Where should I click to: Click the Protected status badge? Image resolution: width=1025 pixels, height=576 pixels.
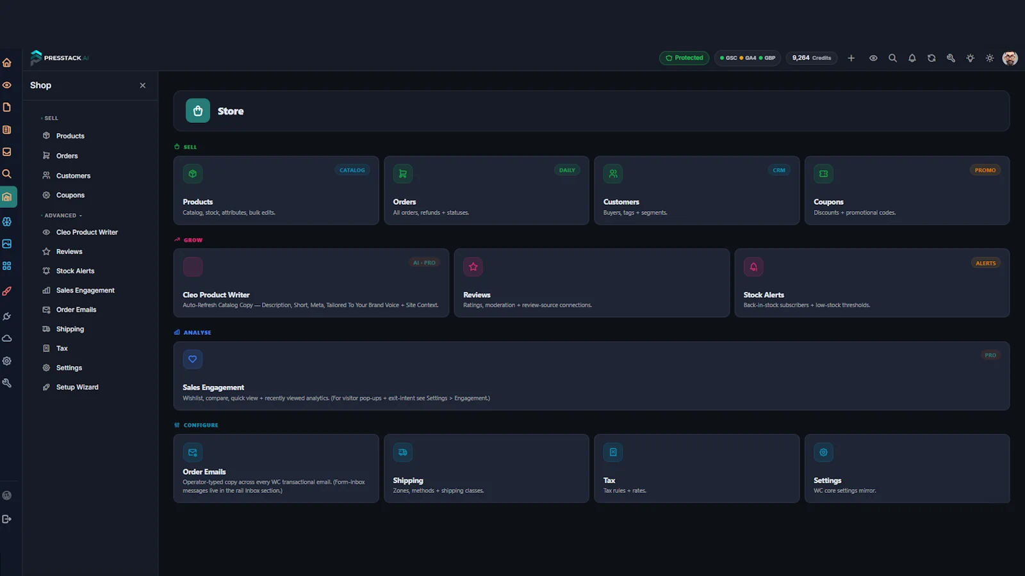click(x=684, y=58)
